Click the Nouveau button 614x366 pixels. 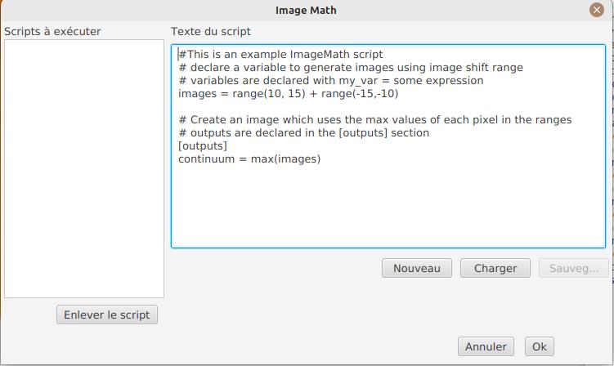click(x=417, y=268)
